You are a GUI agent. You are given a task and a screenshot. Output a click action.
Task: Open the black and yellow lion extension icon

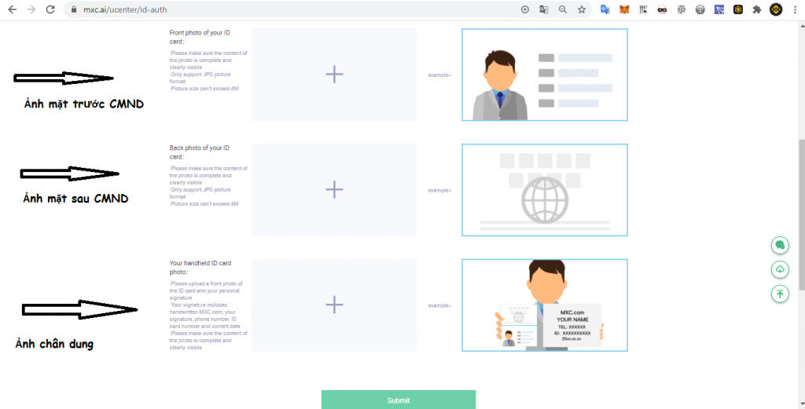click(x=738, y=9)
